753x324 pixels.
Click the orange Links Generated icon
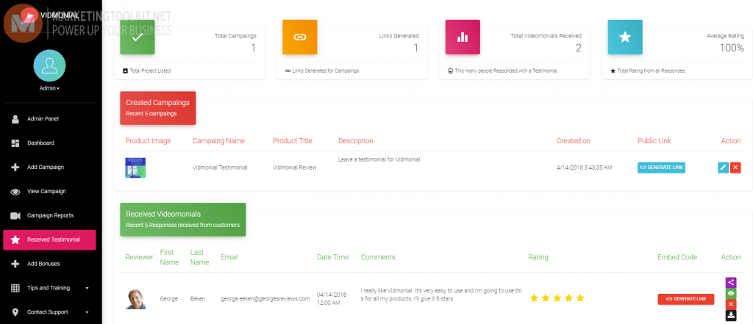300,37
